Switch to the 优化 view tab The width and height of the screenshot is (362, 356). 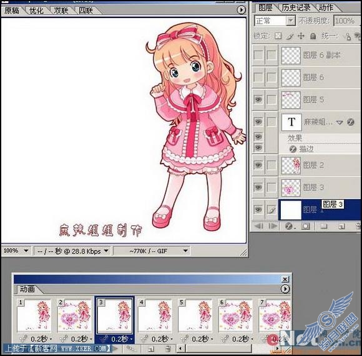36,11
